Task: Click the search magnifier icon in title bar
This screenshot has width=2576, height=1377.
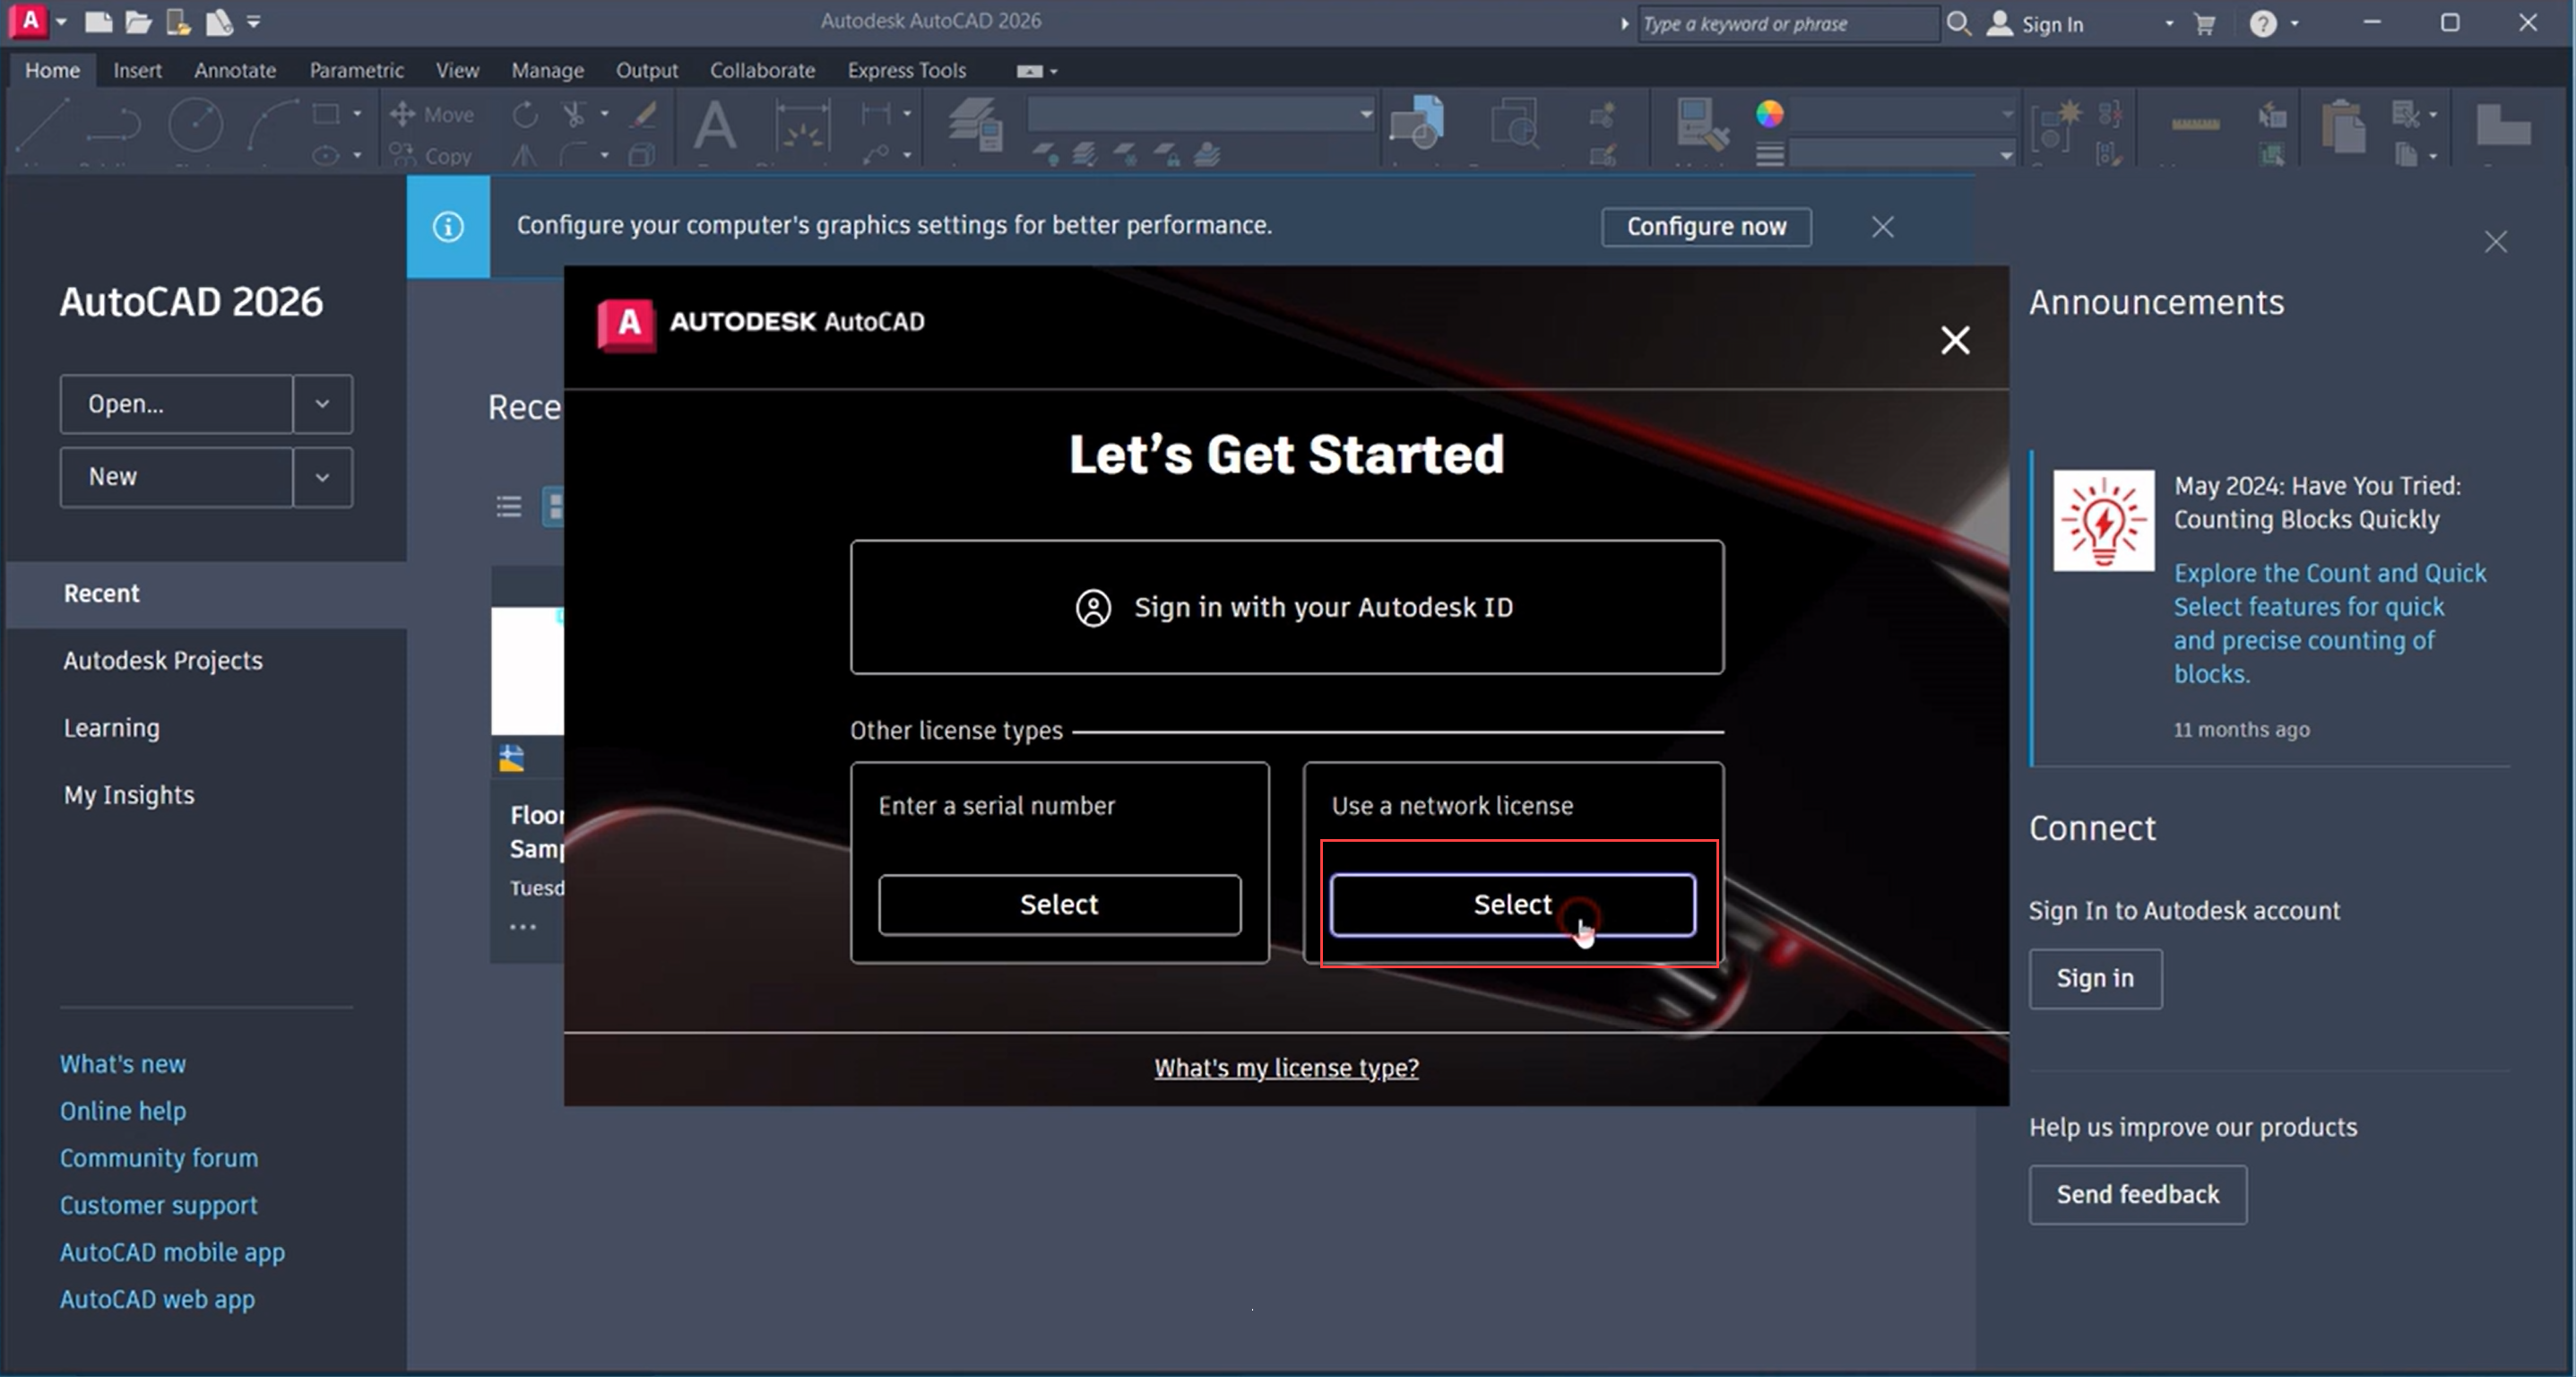Action: [x=1959, y=24]
